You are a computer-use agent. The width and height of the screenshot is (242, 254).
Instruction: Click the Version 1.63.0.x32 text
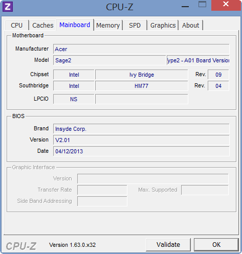(72, 245)
